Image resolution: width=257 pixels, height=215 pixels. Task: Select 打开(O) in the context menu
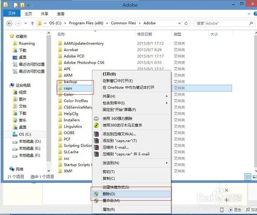[x=132, y=74]
